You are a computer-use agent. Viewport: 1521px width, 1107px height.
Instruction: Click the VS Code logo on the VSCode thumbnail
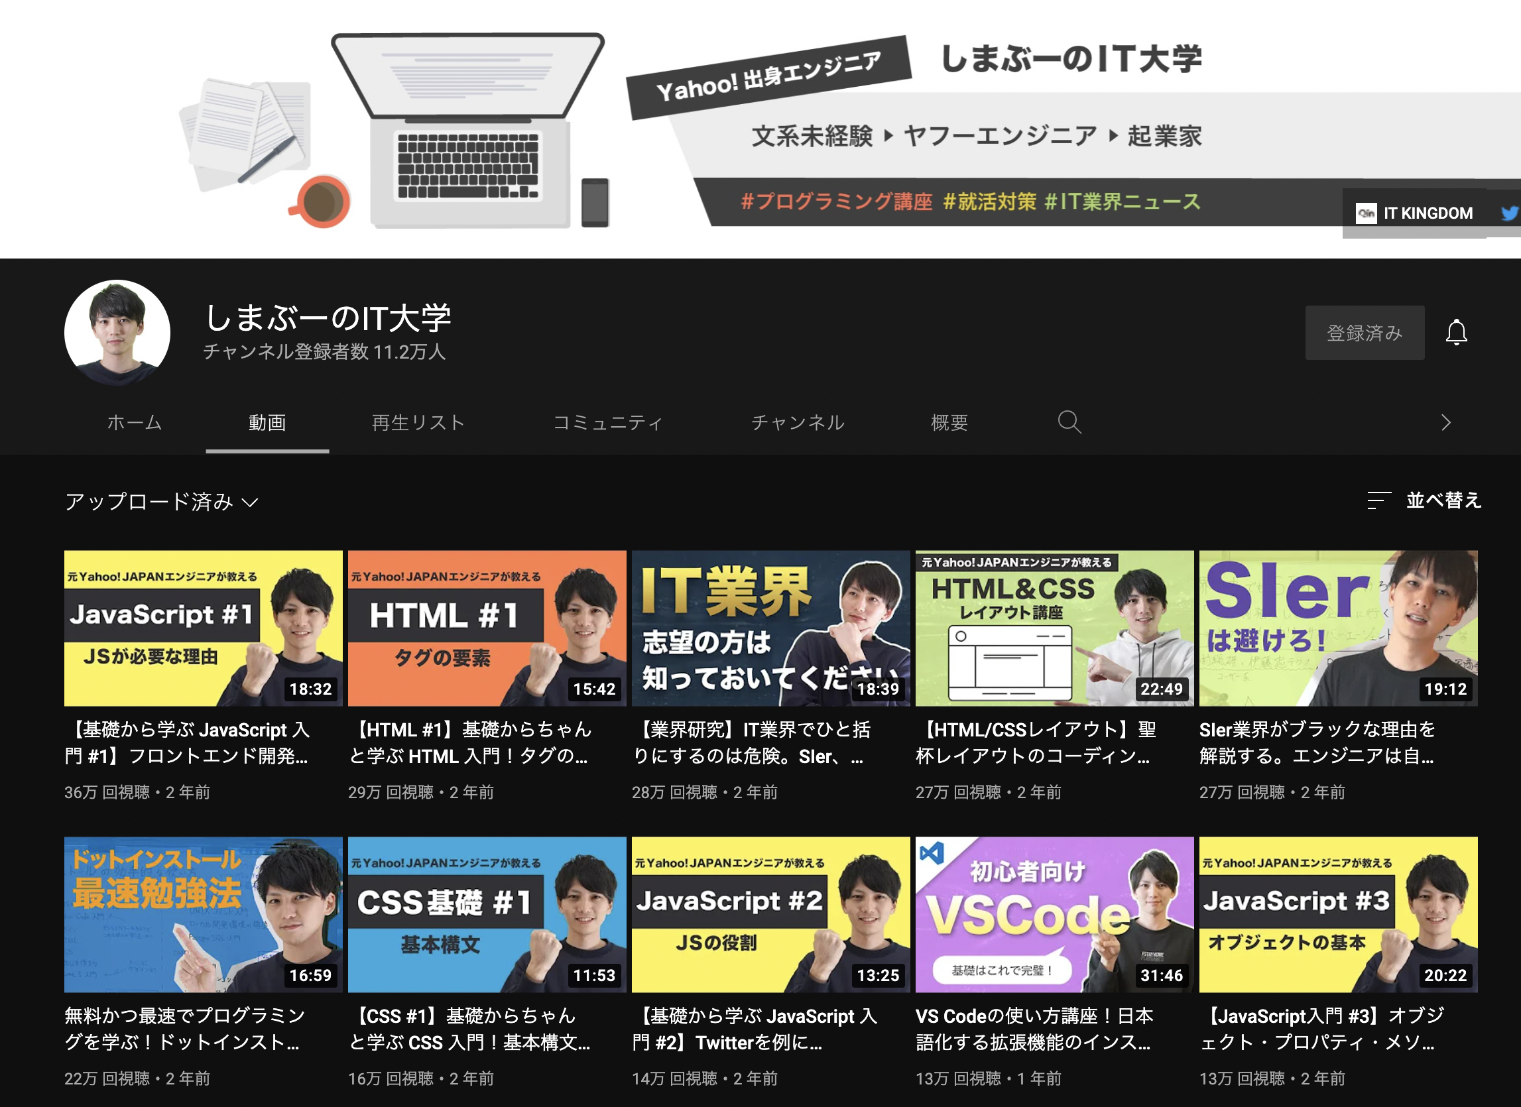(x=932, y=854)
